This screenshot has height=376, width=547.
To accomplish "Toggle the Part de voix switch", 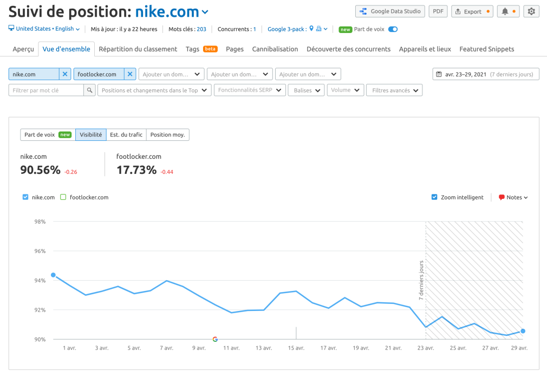I will [393, 29].
